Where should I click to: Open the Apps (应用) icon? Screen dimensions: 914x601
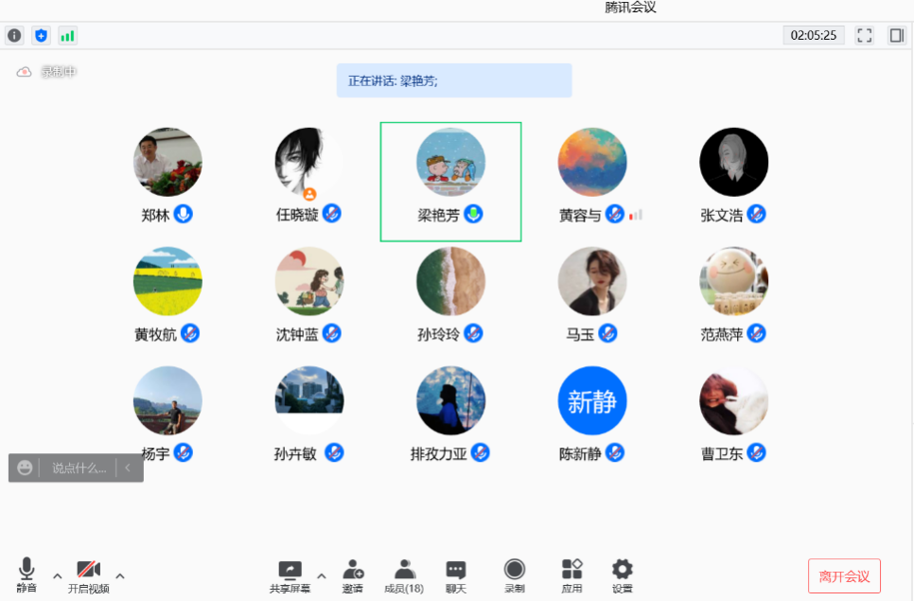pyautogui.click(x=571, y=574)
